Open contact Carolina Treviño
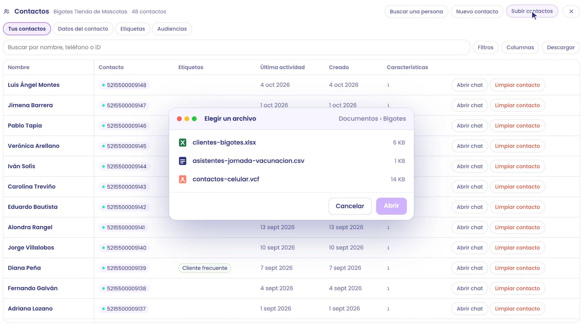Screen dimensions: 583x328 [x=32, y=187]
